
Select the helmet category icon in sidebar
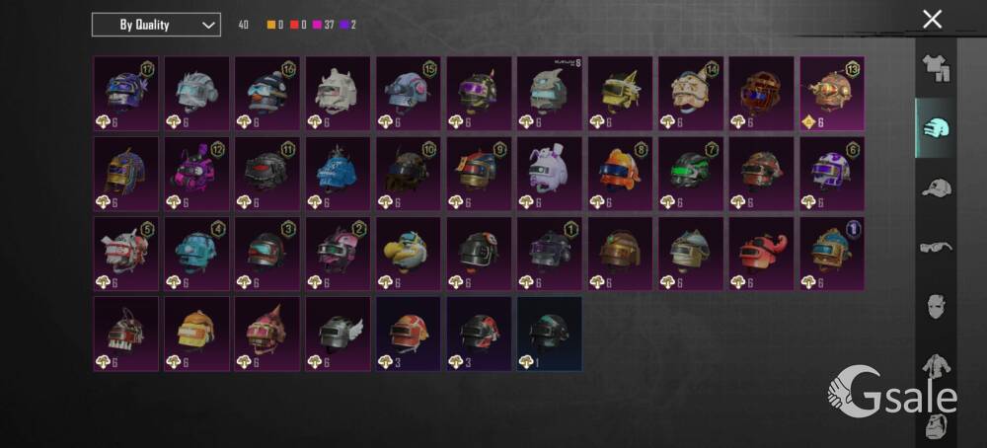coord(936,127)
